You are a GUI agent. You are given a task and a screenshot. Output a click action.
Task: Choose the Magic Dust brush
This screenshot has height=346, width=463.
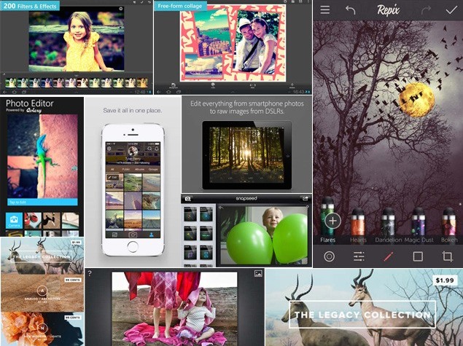coord(419,221)
